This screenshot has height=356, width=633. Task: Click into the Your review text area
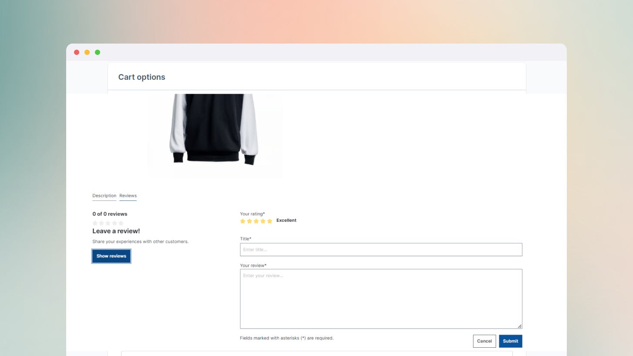[381, 298]
